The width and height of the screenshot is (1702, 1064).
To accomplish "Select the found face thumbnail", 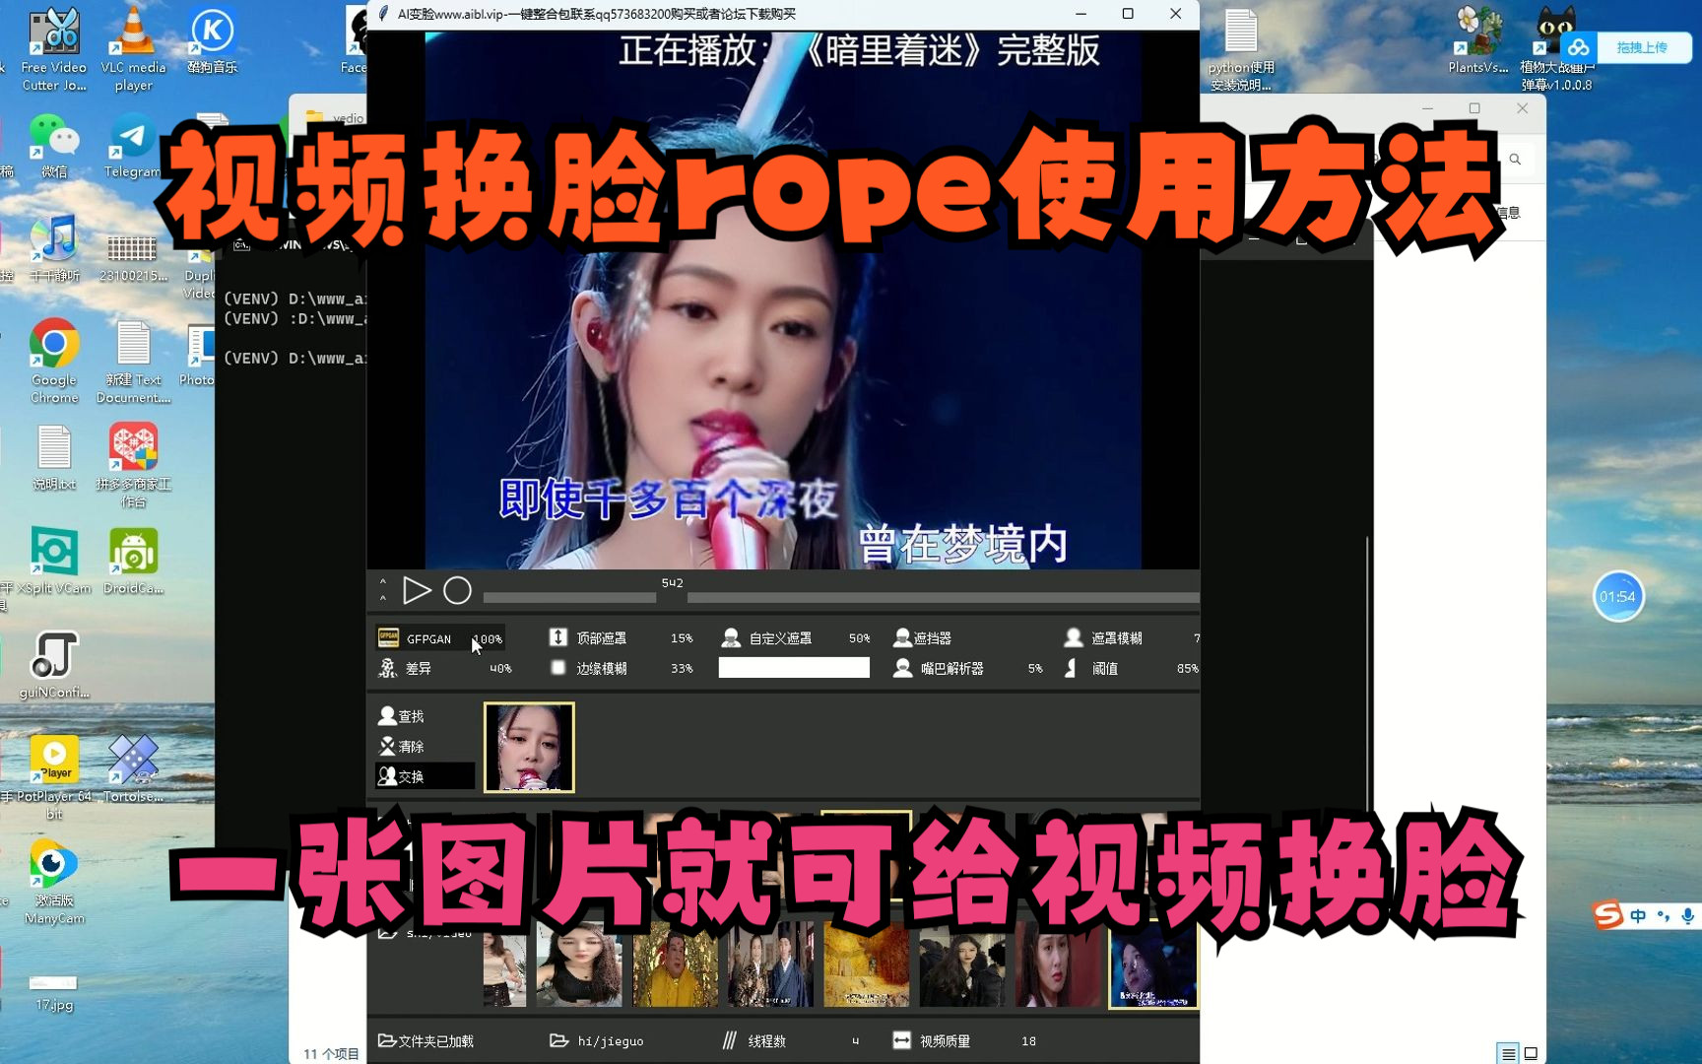I will (x=529, y=747).
